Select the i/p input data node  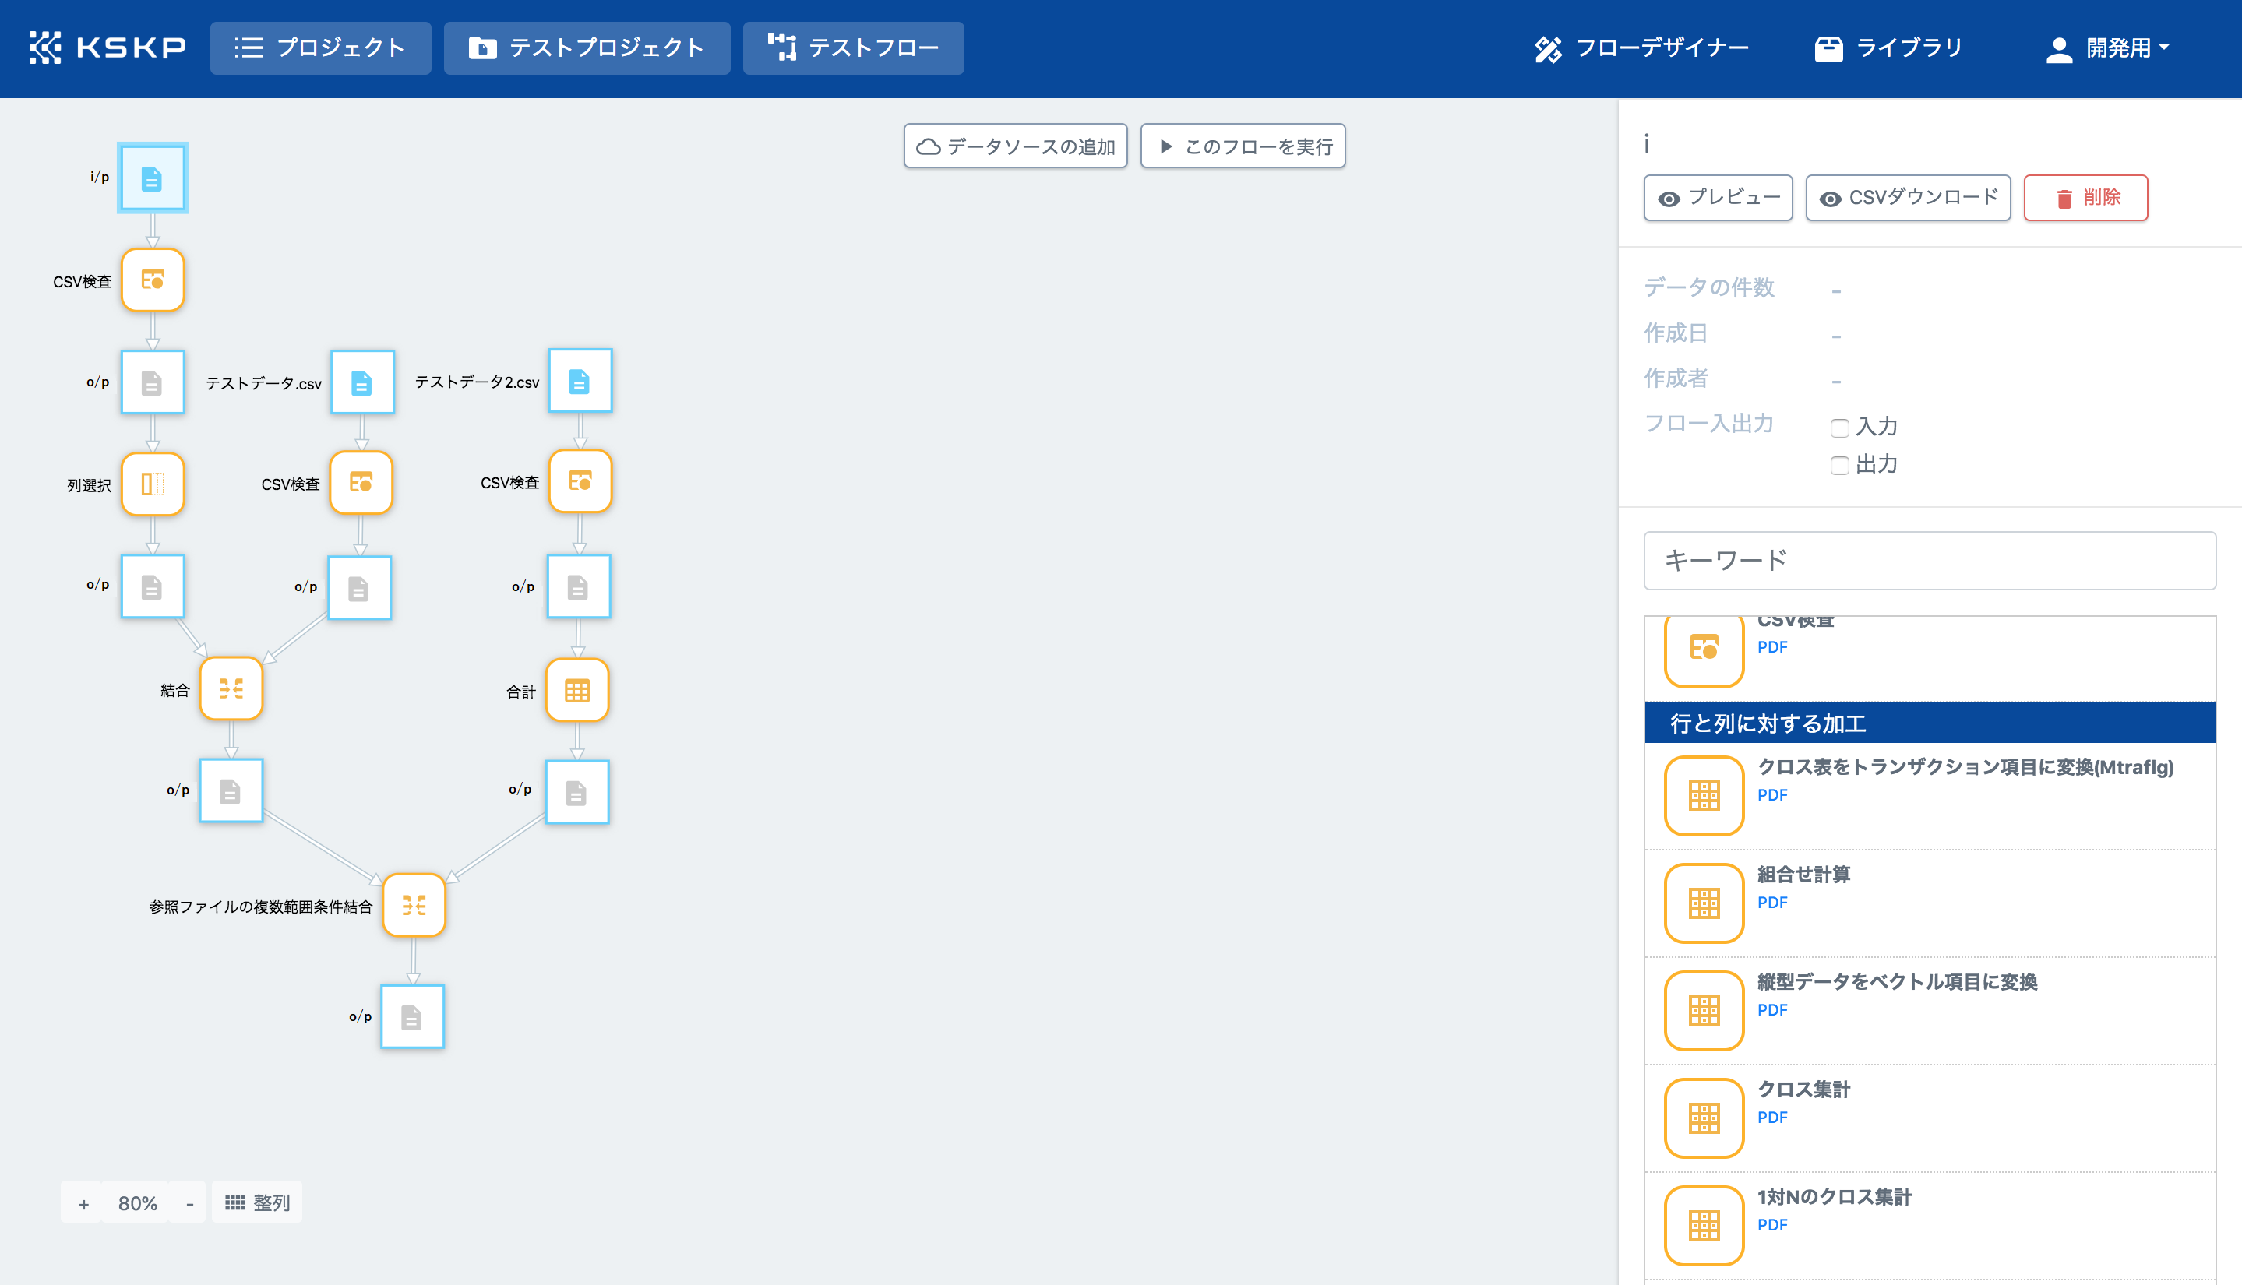coord(153,178)
